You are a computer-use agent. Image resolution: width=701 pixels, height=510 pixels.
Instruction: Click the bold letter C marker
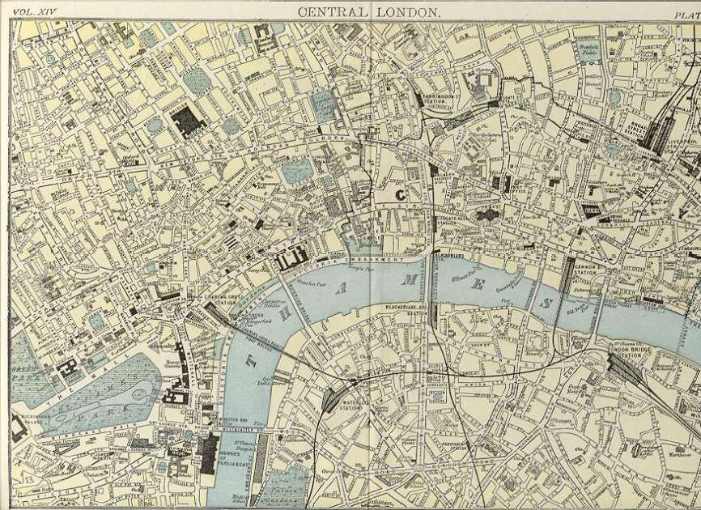click(399, 194)
